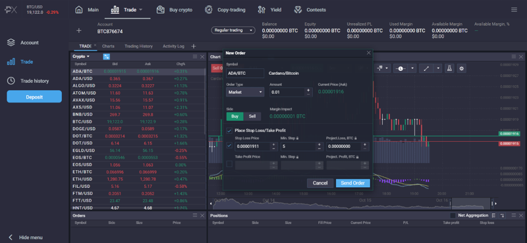The image size is (527, 243).
Task: Open chart indicators flask icon
Action: [449, 68]
